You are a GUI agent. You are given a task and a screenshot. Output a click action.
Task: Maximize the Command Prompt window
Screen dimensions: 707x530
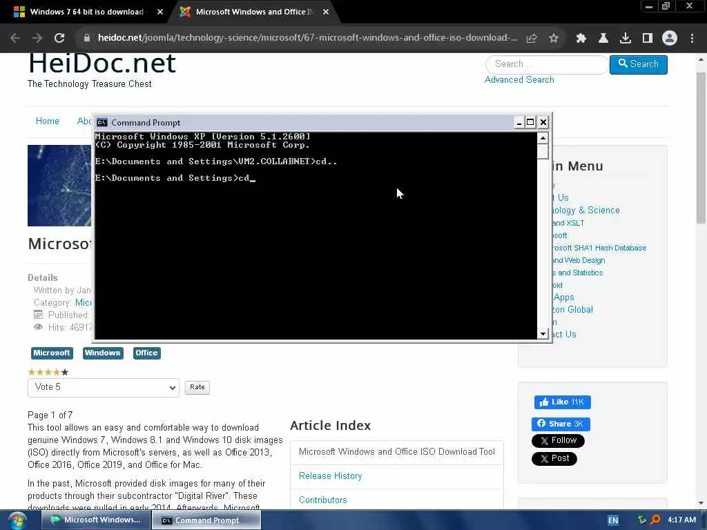click(531, 122)
